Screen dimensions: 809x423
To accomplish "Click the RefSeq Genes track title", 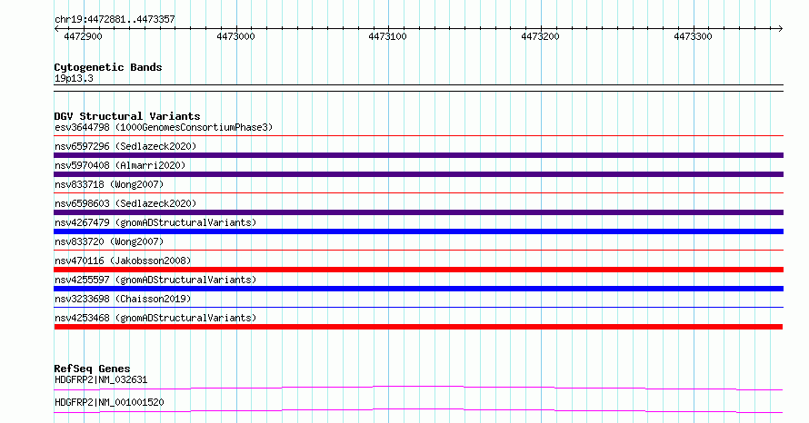I will point(92,369).
